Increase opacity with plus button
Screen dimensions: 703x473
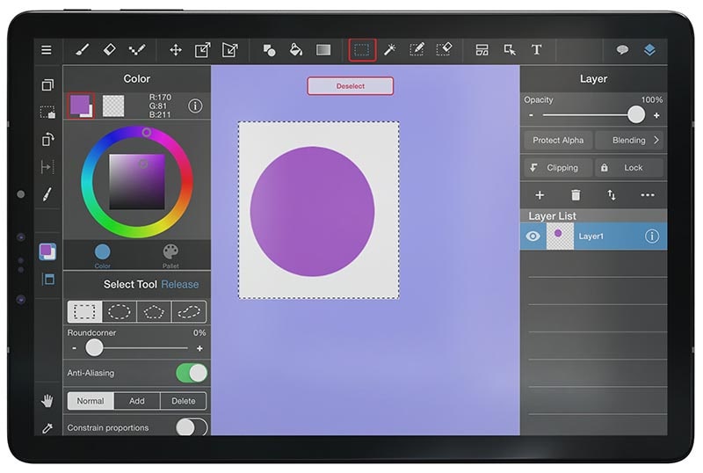[656, 115]
